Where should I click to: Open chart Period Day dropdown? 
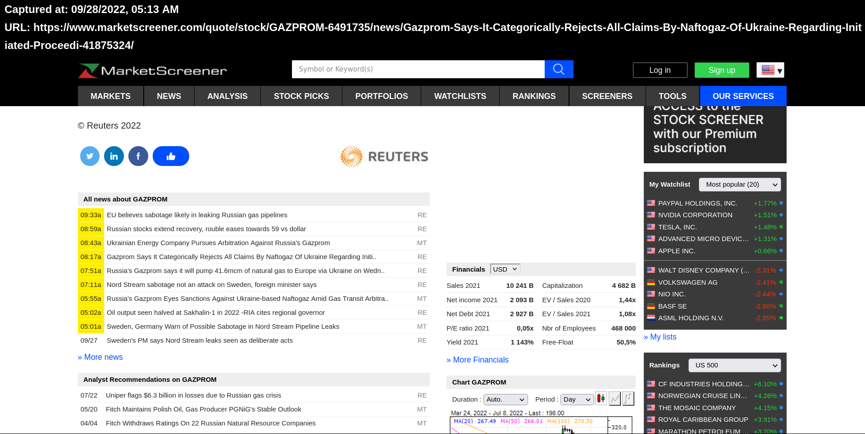pyautogui.click(x=577, y=399)
